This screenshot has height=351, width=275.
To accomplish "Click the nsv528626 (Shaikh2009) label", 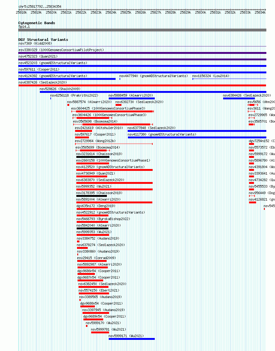I will (60, 89).
